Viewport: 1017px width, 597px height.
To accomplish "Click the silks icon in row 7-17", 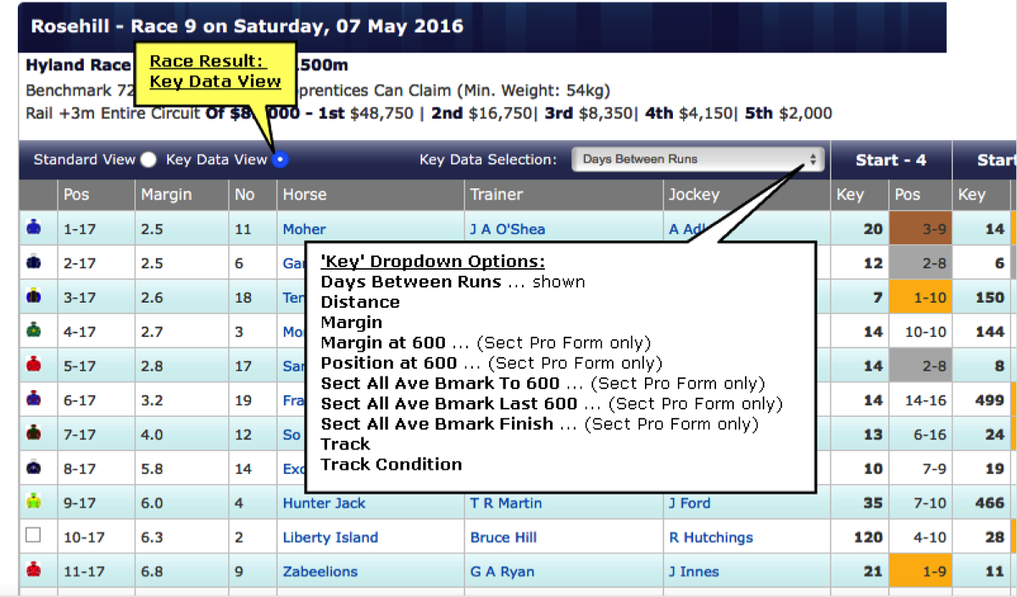I will point(34,434).
